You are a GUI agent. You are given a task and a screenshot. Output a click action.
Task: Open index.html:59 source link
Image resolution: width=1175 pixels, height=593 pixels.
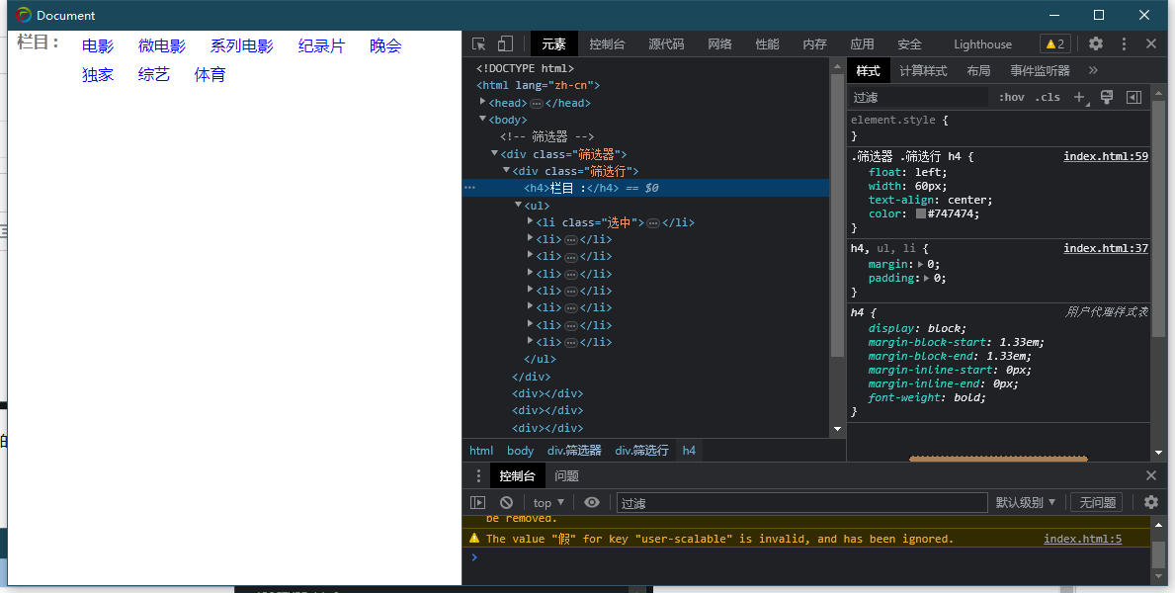pos(1105,157)
